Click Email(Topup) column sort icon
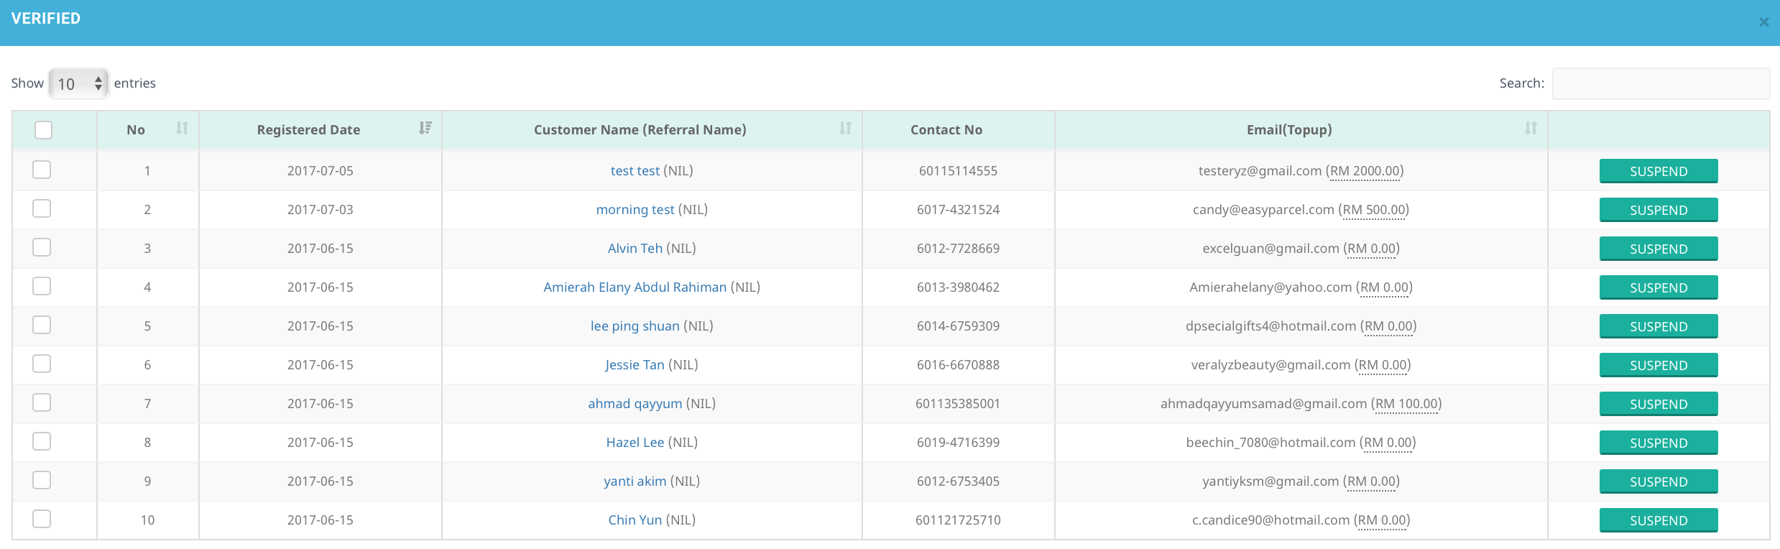 pos(1531,129)
